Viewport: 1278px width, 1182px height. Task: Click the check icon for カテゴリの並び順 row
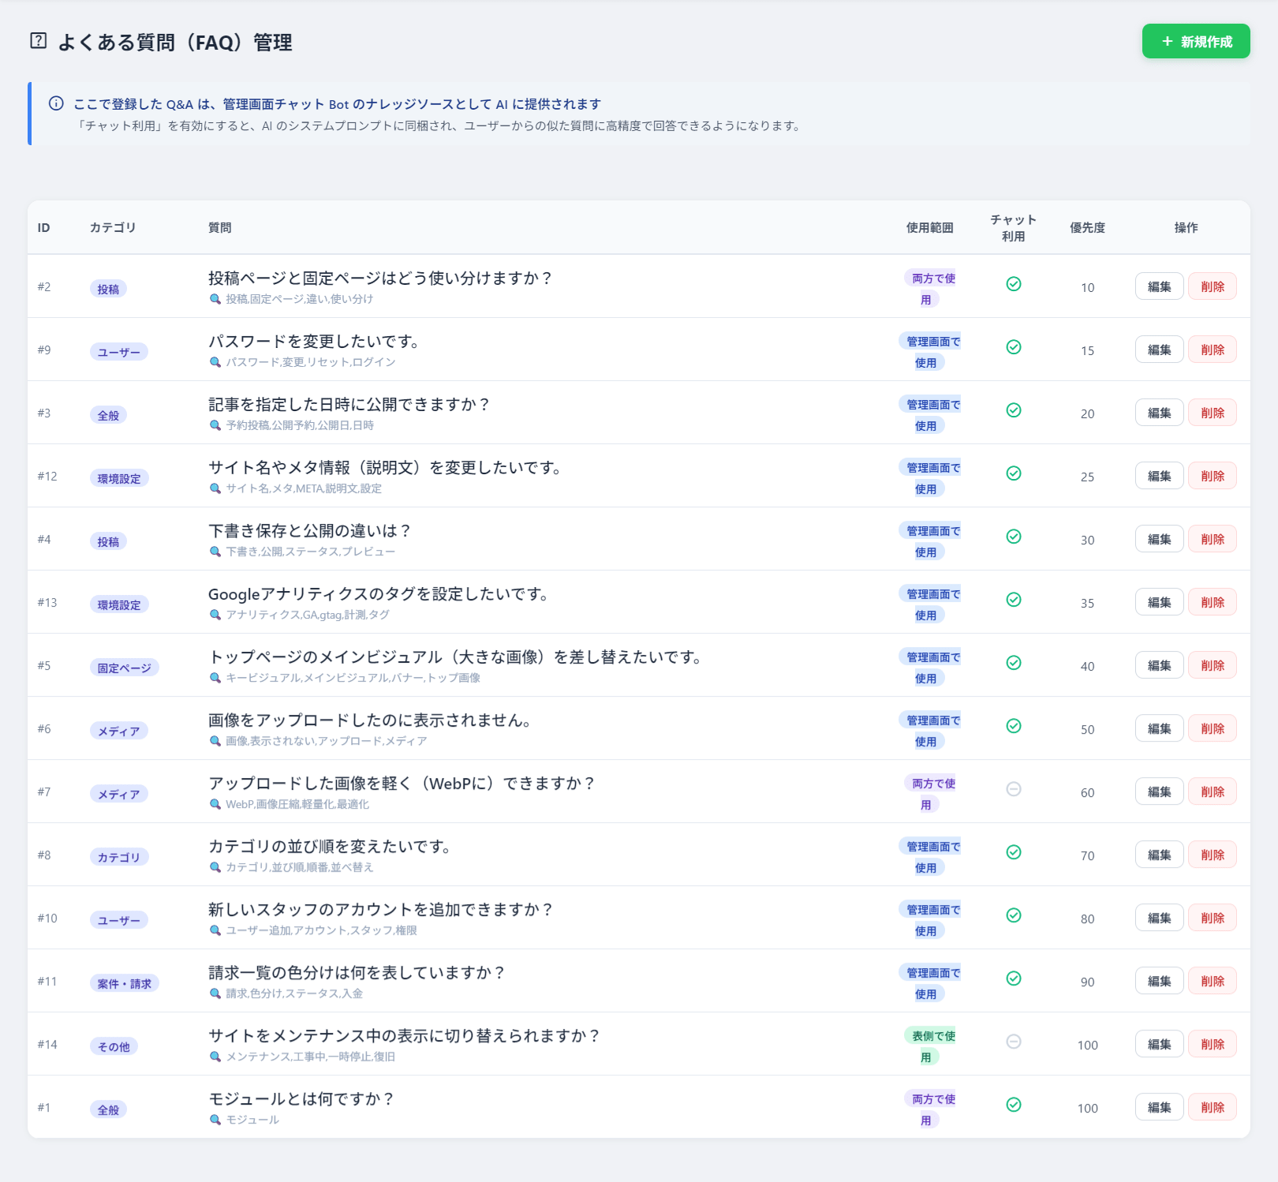click(1014, 852)
